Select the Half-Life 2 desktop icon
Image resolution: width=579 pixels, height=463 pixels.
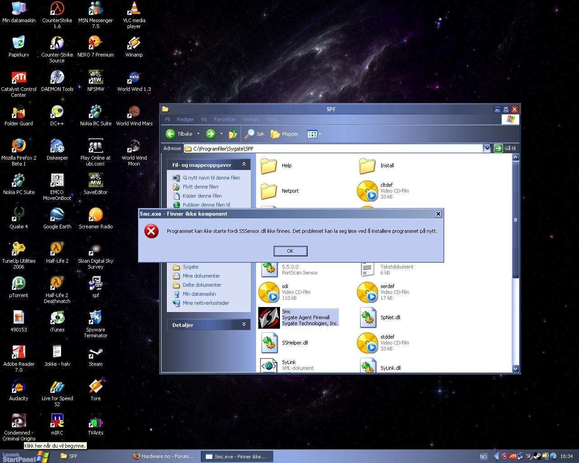[57, 253]
